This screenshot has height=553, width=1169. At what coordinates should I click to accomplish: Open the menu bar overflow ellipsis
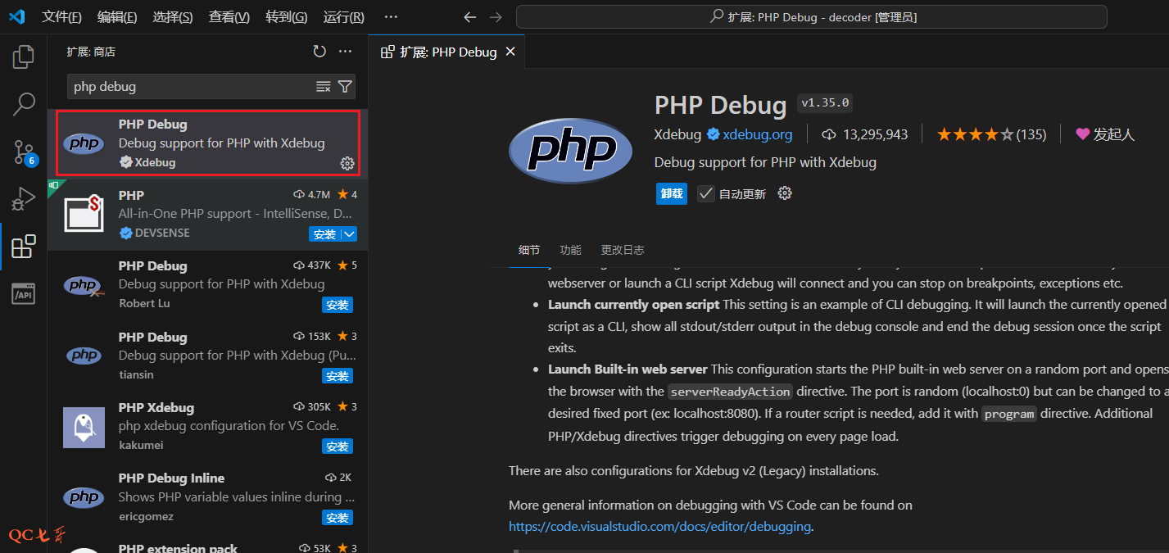coord(391,17)
